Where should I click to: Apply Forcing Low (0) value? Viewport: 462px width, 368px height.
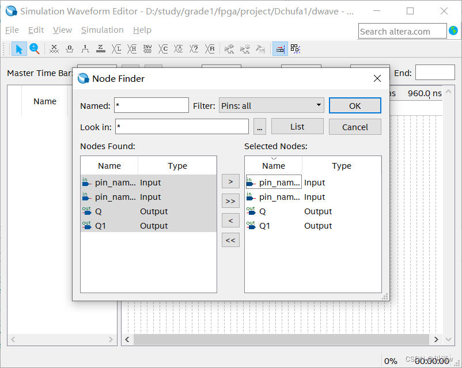coord(70,49)
